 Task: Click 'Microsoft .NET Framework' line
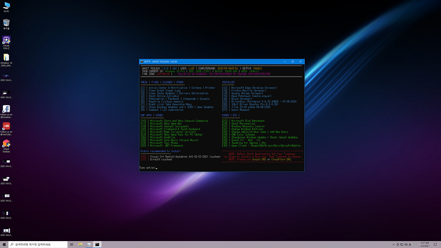click(162, 146)
